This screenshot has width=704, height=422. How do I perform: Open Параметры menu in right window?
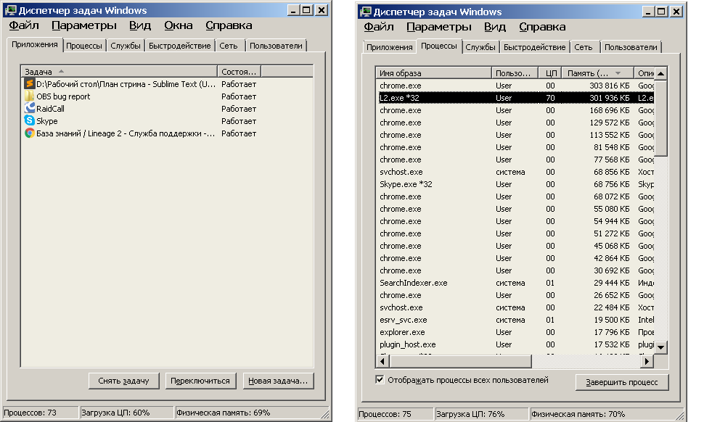click(438, 27)
